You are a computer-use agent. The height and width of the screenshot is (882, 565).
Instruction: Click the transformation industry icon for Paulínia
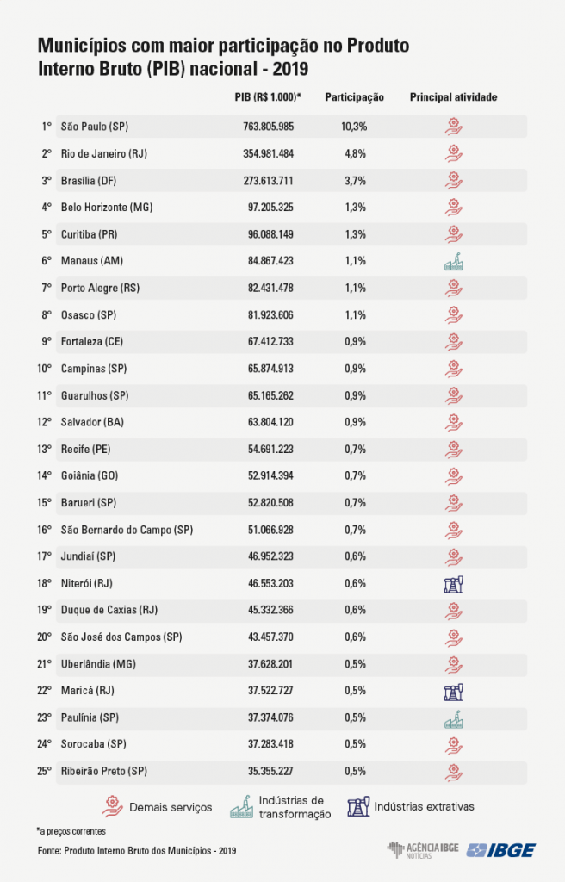pos(454,719)
